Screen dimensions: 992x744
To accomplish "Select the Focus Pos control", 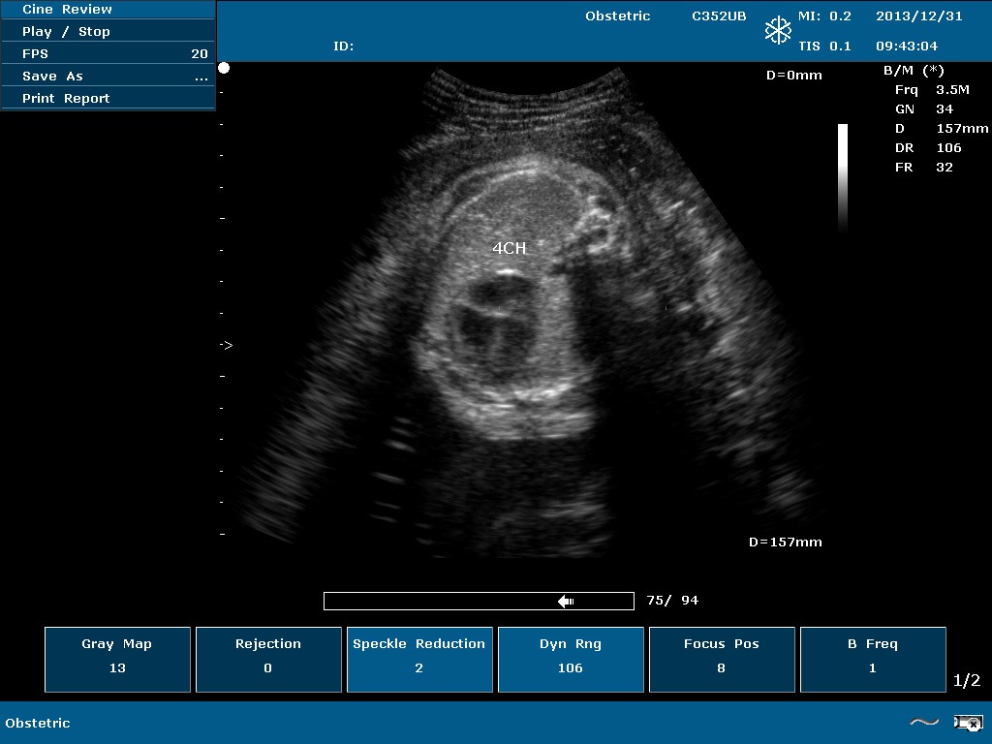I will coord(722,660).
